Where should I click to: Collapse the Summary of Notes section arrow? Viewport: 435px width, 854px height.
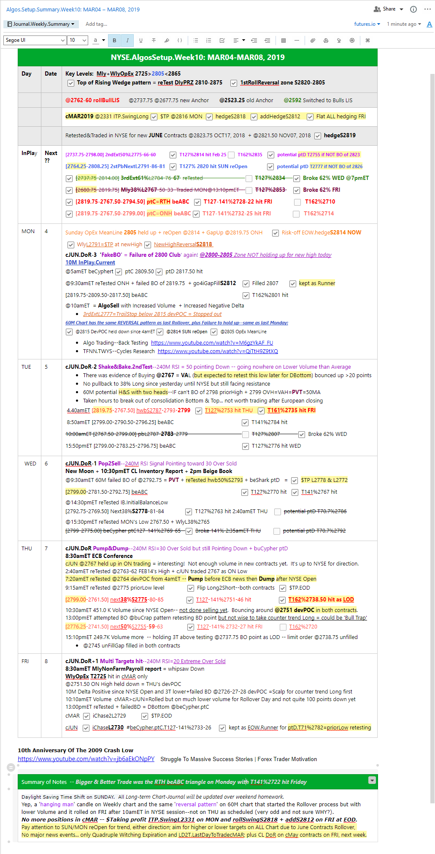(x=372, y=780)
